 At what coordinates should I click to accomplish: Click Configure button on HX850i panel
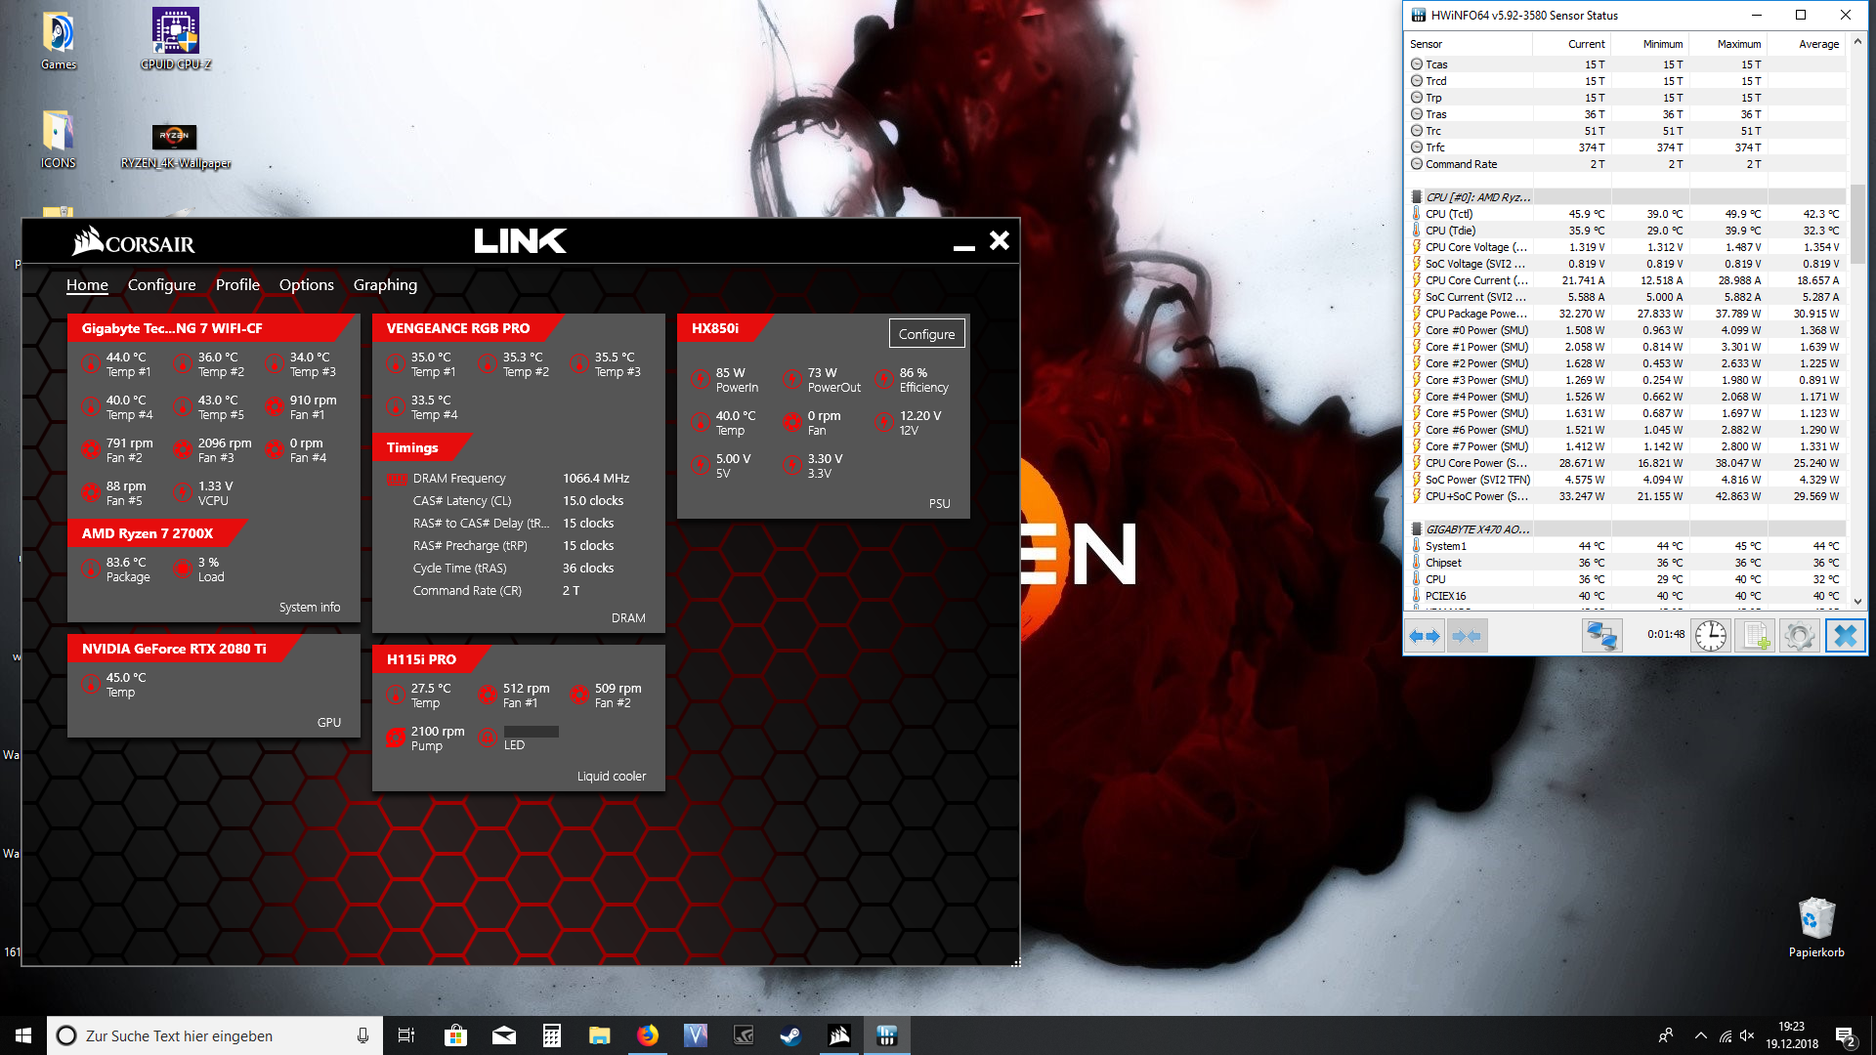[x=926, y=334]
